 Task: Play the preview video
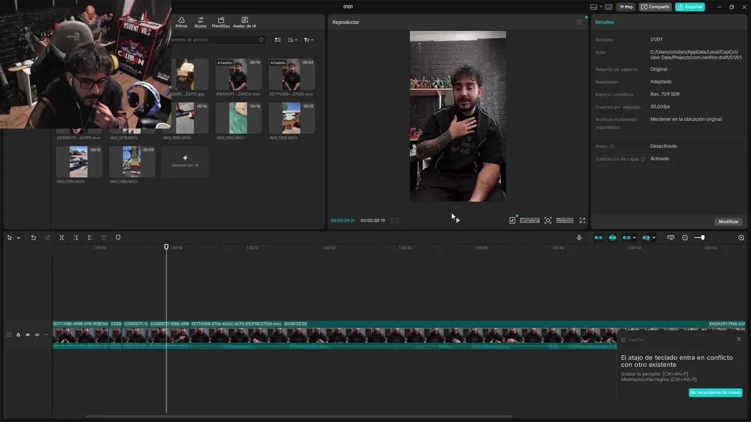pyautogui.click(x=457, y=220)
